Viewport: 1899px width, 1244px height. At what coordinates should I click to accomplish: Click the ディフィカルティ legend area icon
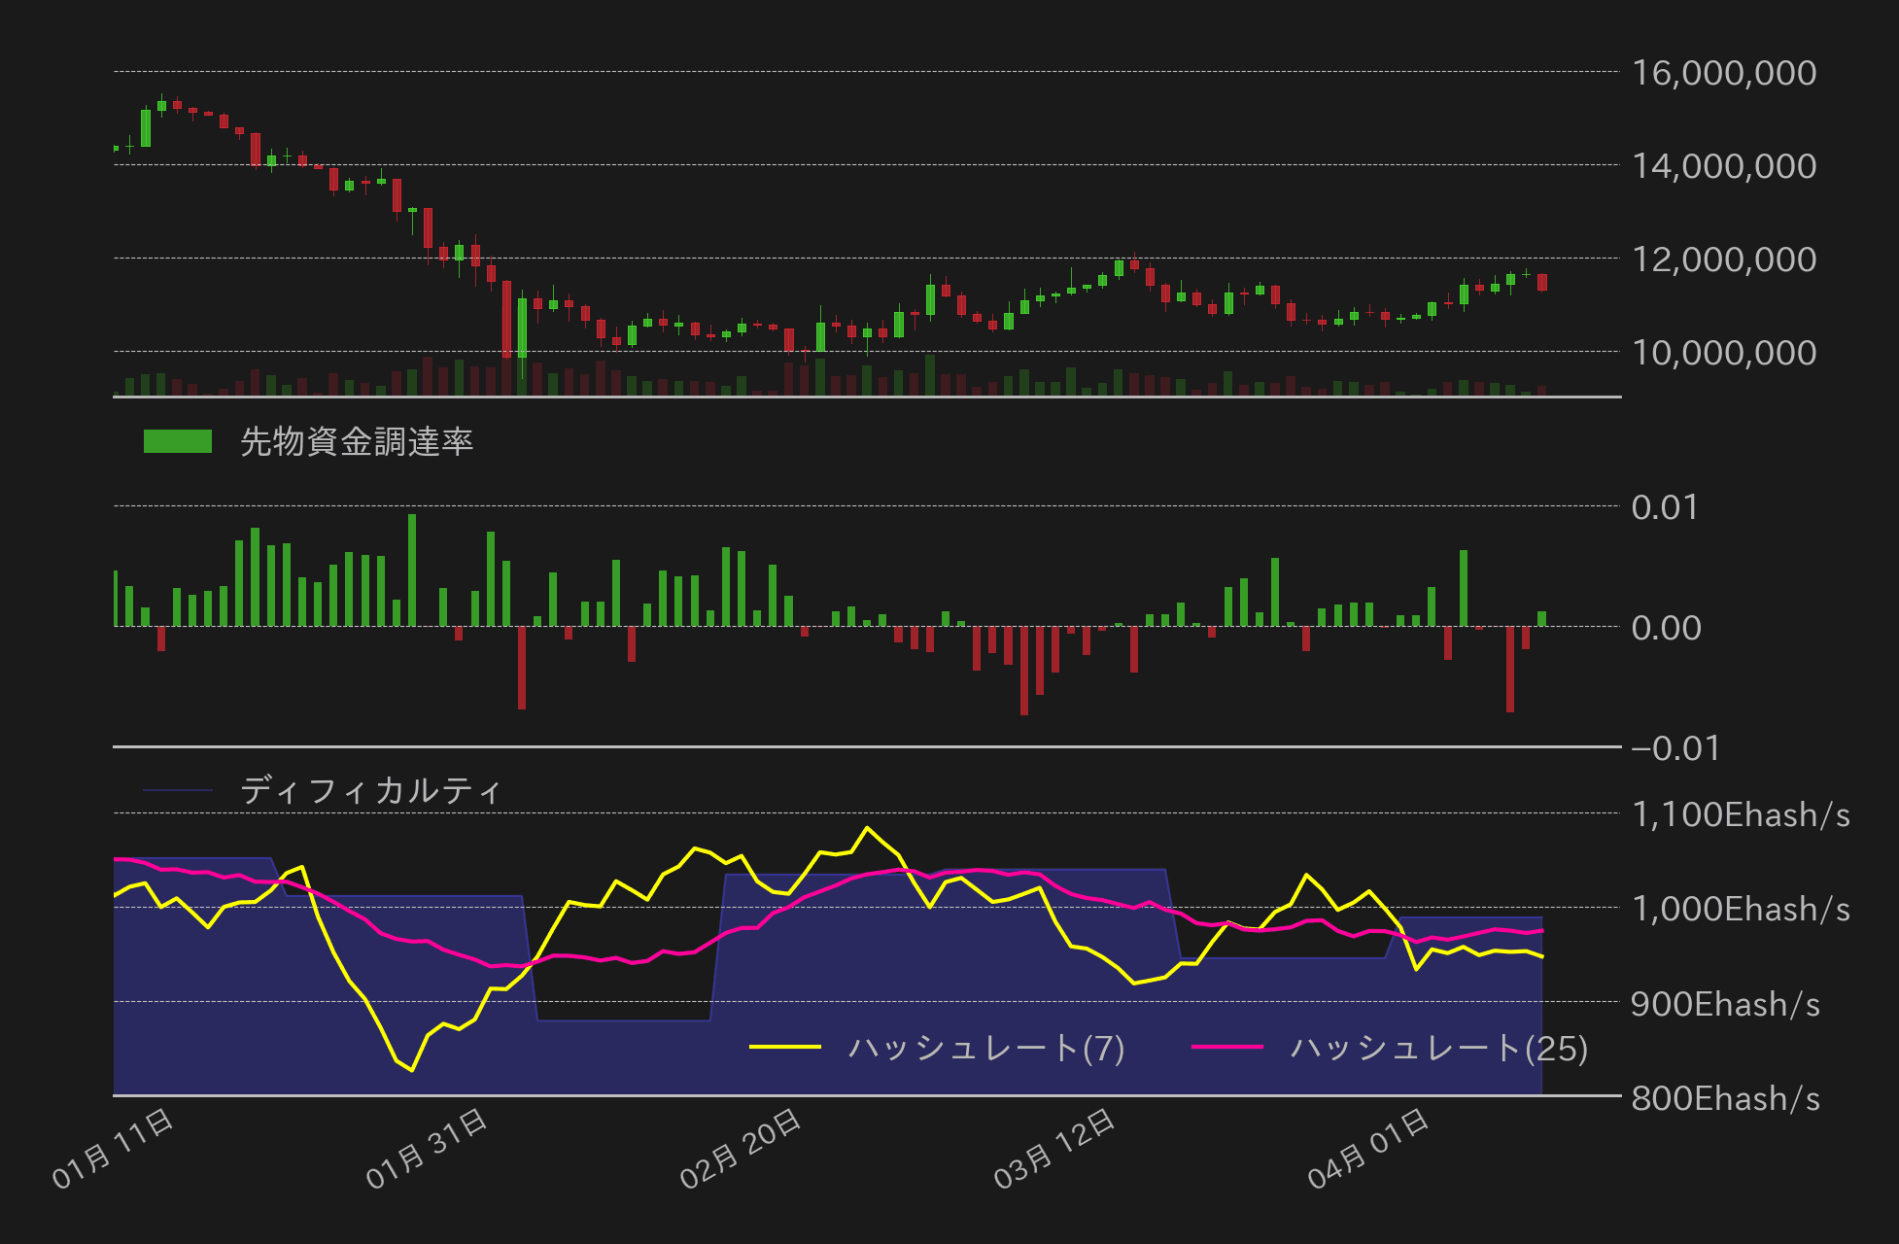coord(175,790)
